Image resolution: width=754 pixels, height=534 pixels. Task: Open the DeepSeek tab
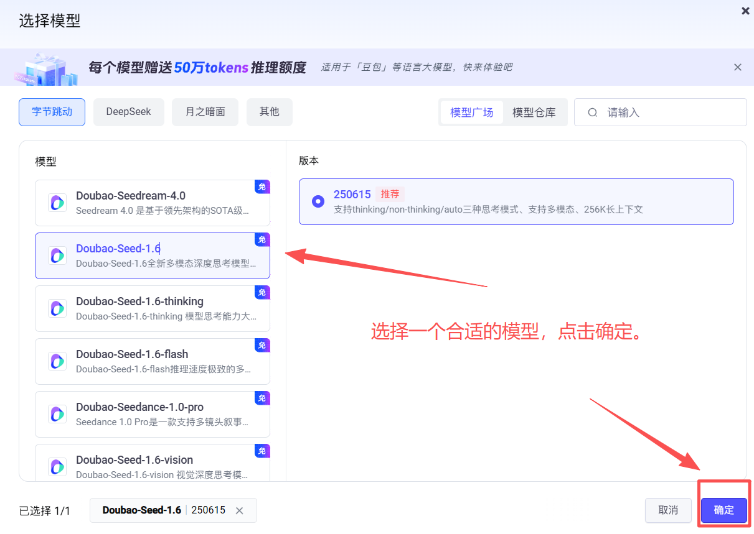pos(128,112)
